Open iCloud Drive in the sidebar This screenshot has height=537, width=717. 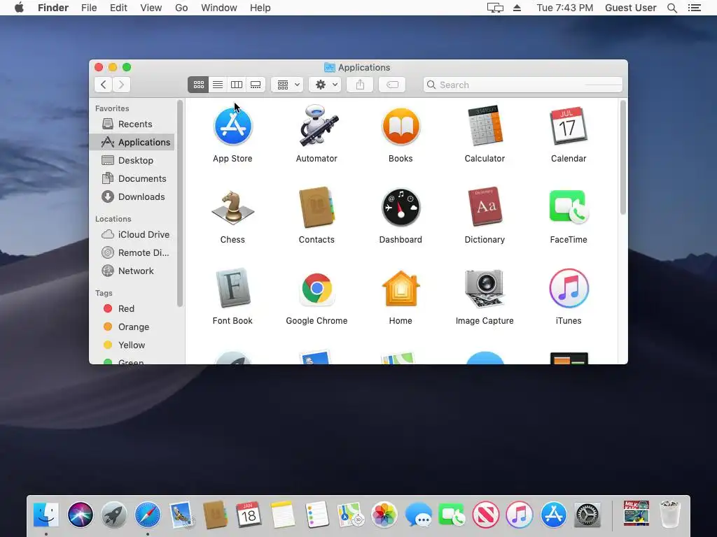[132, 235]
